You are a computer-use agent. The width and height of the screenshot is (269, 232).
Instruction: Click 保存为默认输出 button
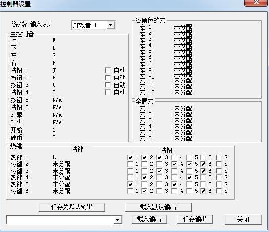[x=72, y=207]
